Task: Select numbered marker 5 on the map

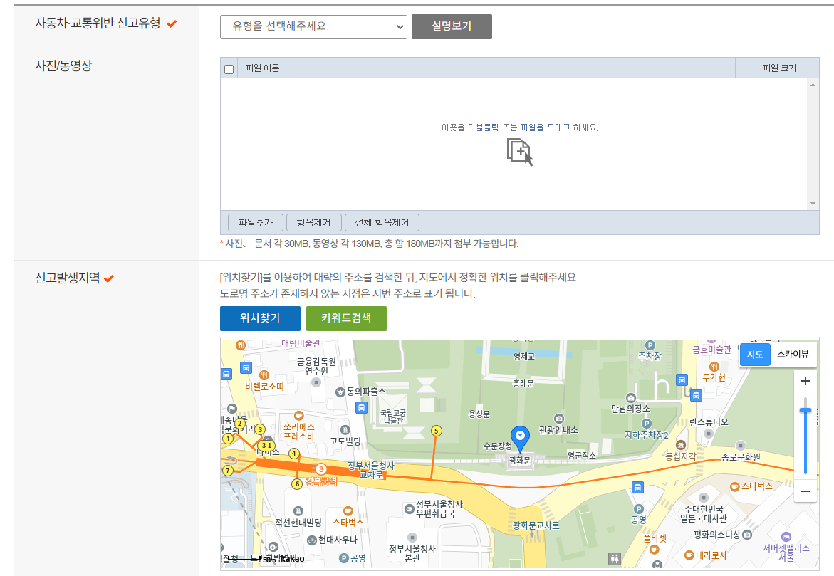Action: tap(437, 431)
